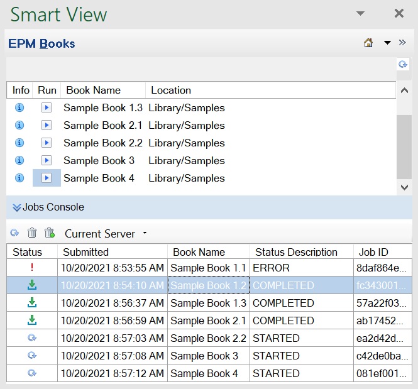Screen dimensions: 418x389
Task: Delete selected job with trash icon
Action: [x=32, y=234]
